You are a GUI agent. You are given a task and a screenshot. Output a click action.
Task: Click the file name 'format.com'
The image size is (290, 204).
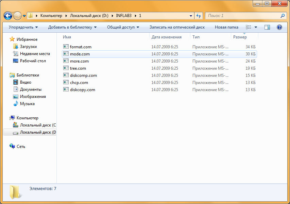[x=81, y=47]
